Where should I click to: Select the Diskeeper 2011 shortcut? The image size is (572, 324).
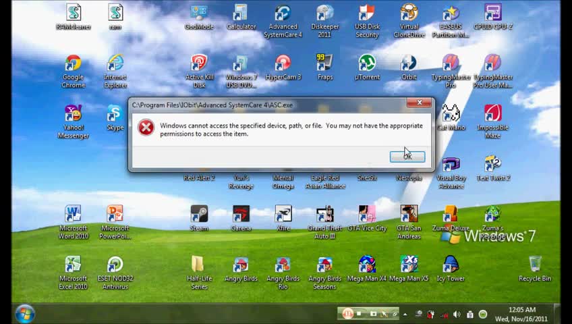coord(324,21)
